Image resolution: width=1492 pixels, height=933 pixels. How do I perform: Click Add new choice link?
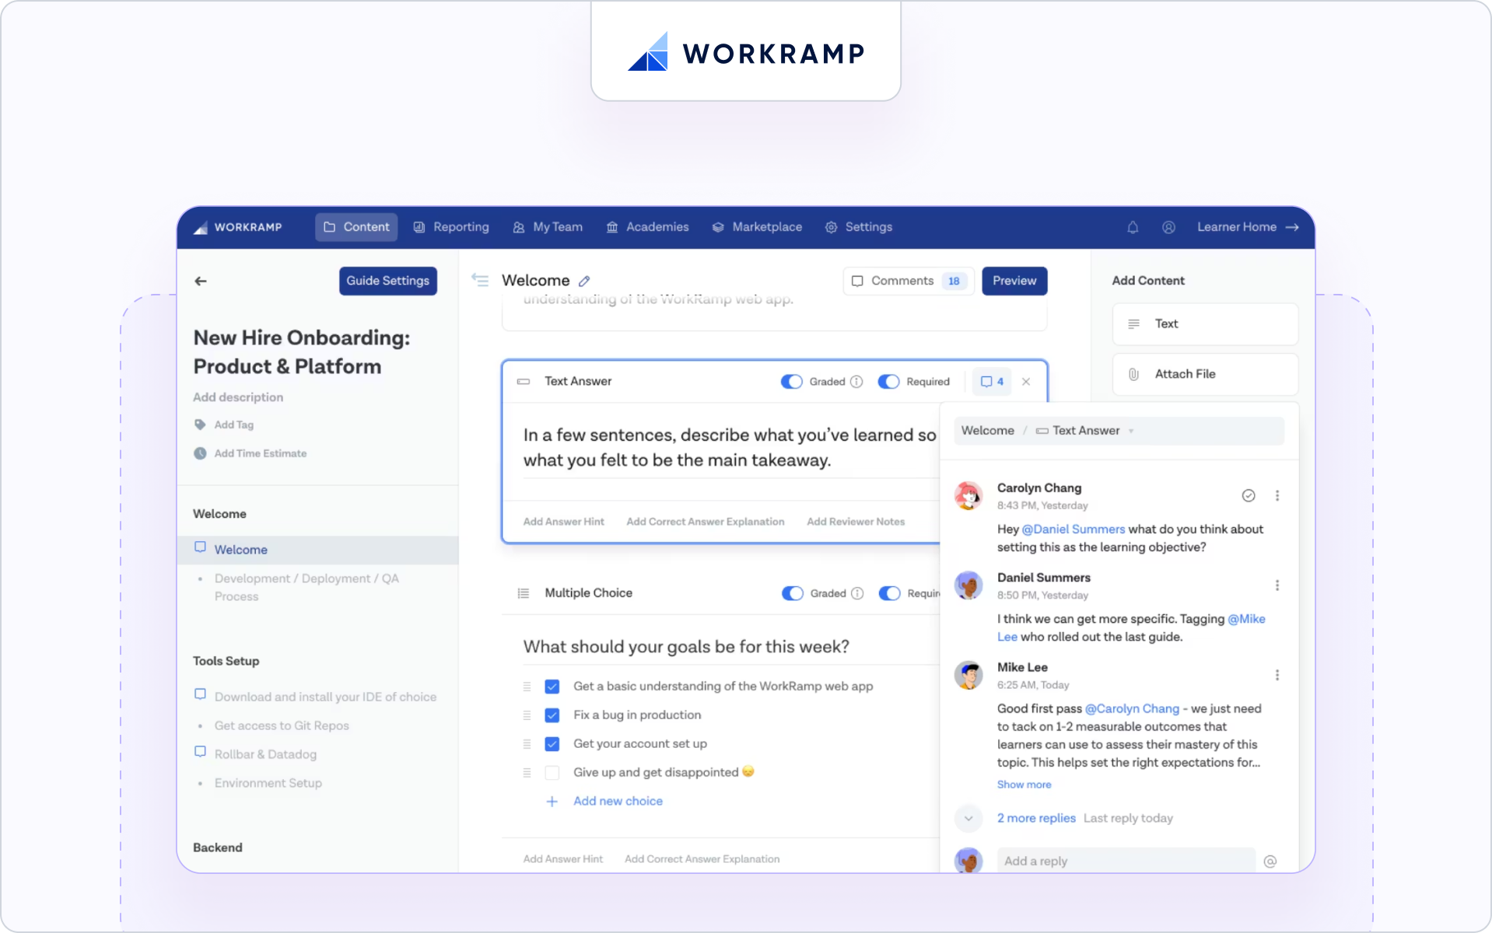[618, 802]
